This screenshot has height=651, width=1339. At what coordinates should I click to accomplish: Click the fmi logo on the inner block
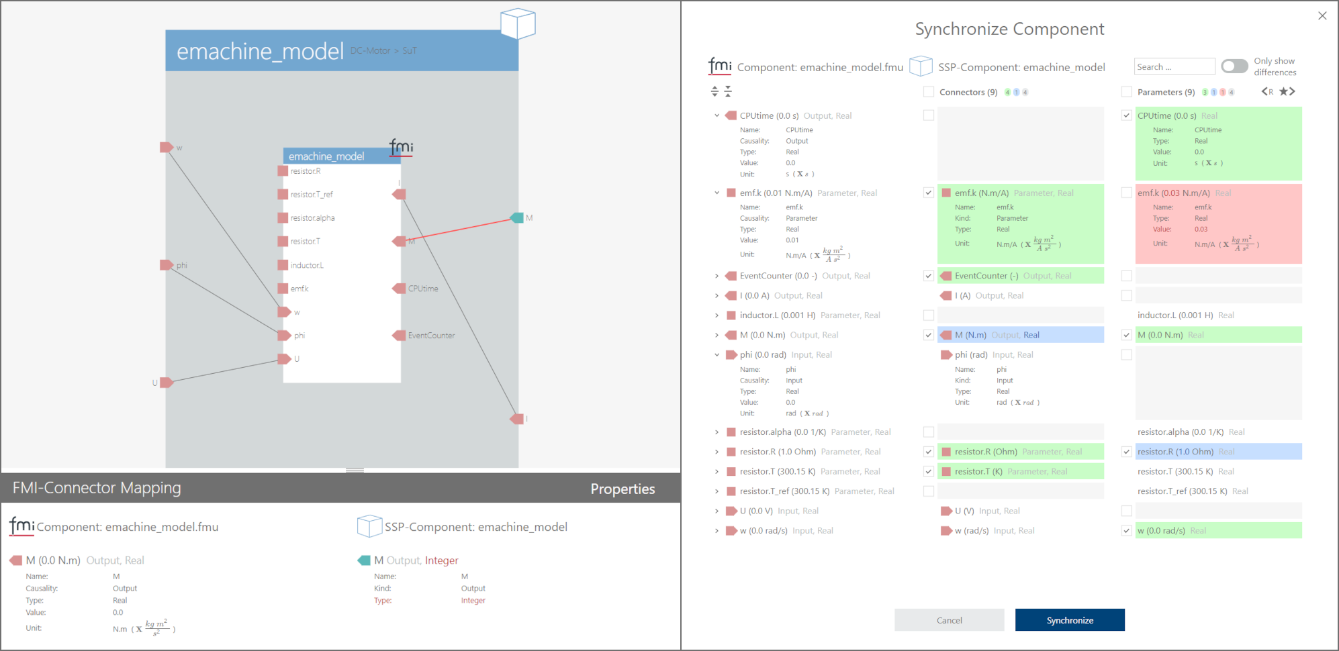click(401, 147)
